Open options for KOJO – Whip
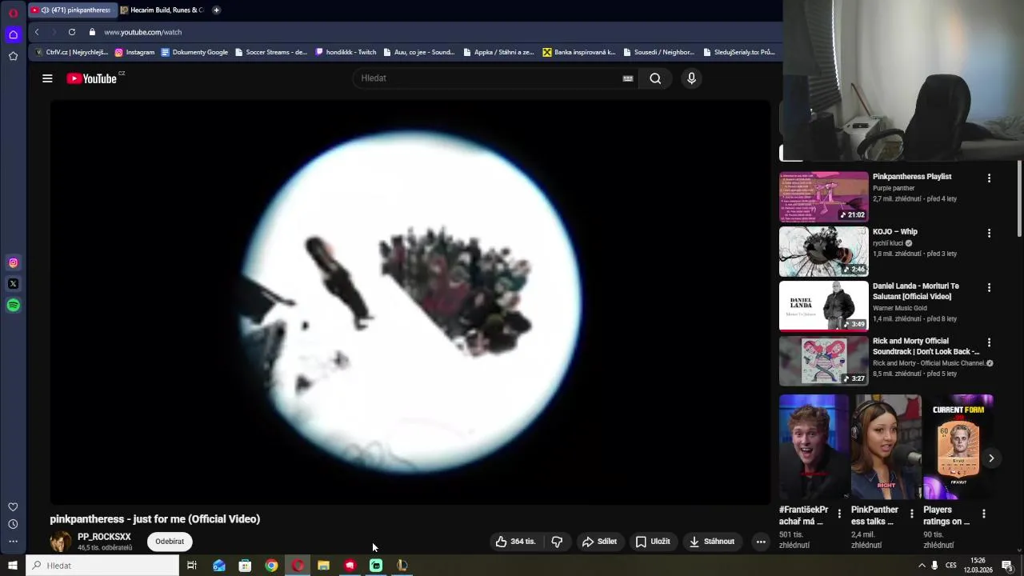Image resolution: width=1024 pixels, height=576 pixels. tap(989, 234)
